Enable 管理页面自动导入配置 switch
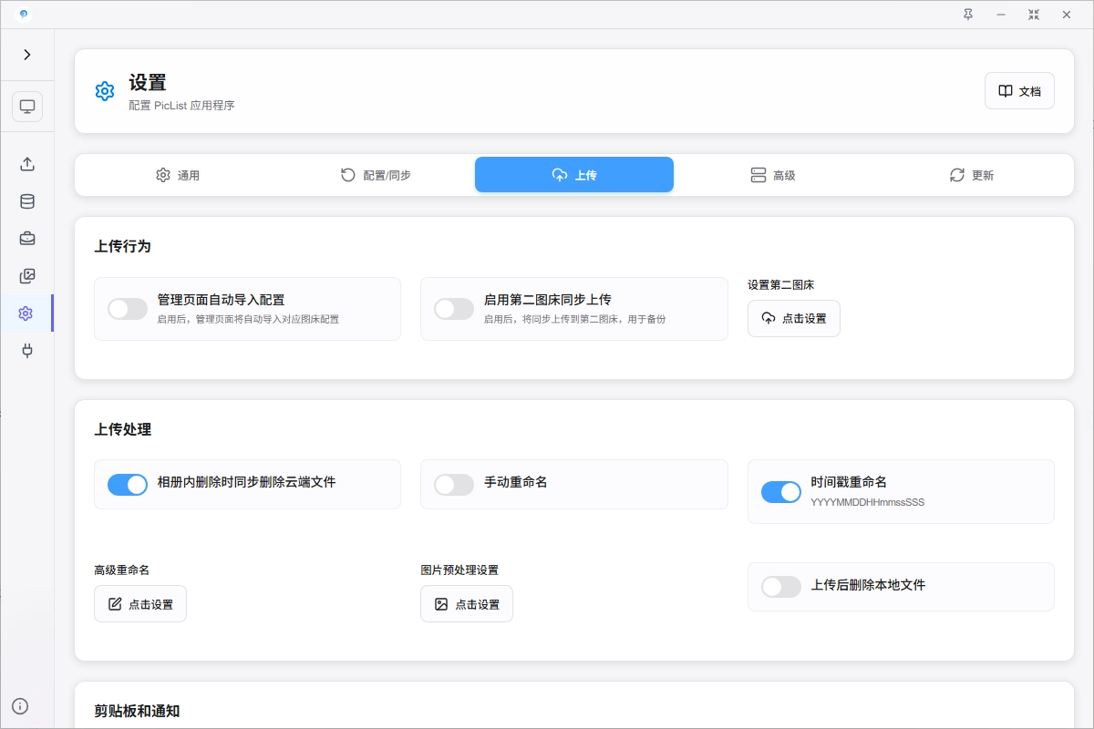Viewport: 1094px width, 729px height. (x=128, y=309)
